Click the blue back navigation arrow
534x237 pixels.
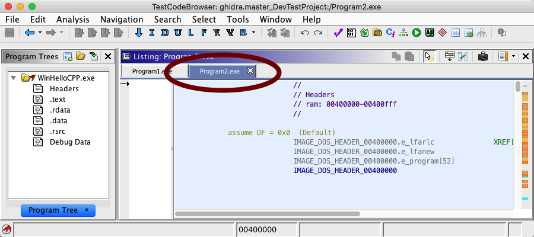29,33
